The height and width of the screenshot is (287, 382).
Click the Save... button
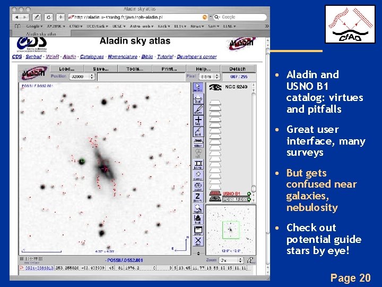pyautogui.click(x=101, y=69)
